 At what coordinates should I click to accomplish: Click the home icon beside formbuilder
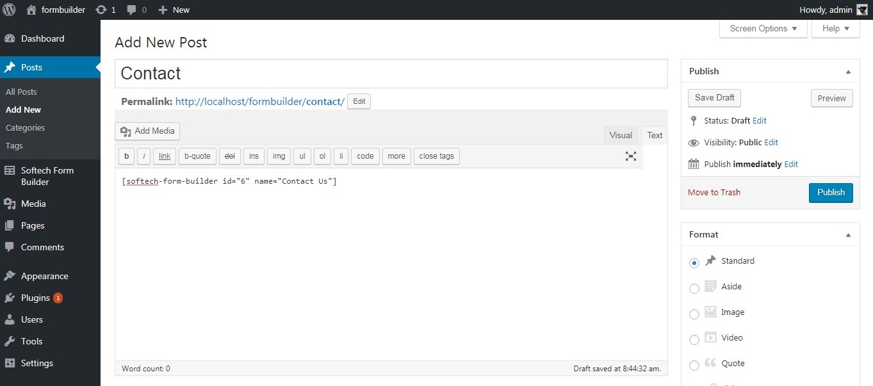click(x=31, y=10)
